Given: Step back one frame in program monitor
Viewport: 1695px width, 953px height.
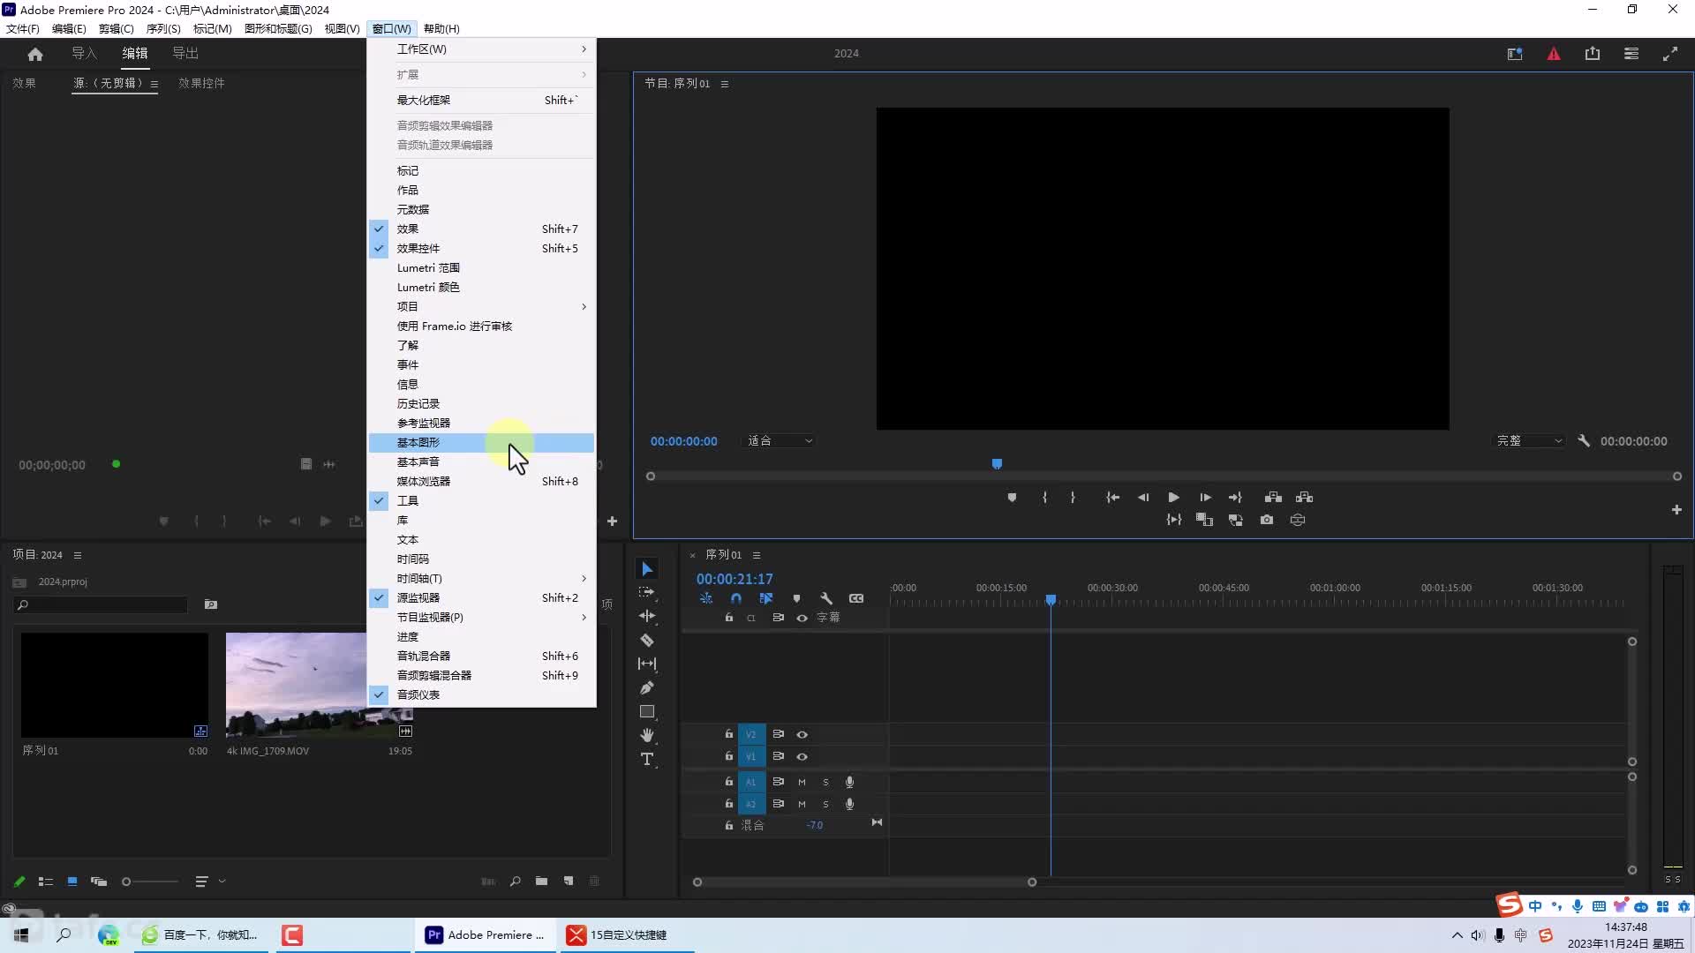Looking at the screenshot, I should (1143, 498).
